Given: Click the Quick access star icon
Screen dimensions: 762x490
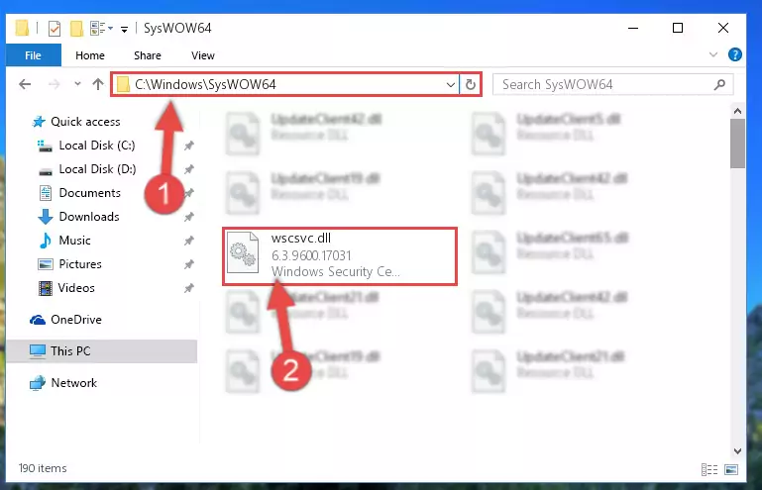Looking at the screenshot, I should tap(39, 122).
